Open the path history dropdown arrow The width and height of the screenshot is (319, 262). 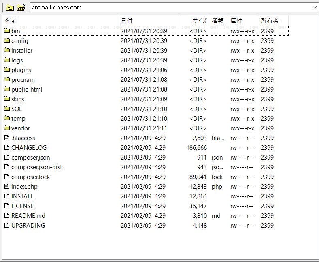(x=315, y=8)
